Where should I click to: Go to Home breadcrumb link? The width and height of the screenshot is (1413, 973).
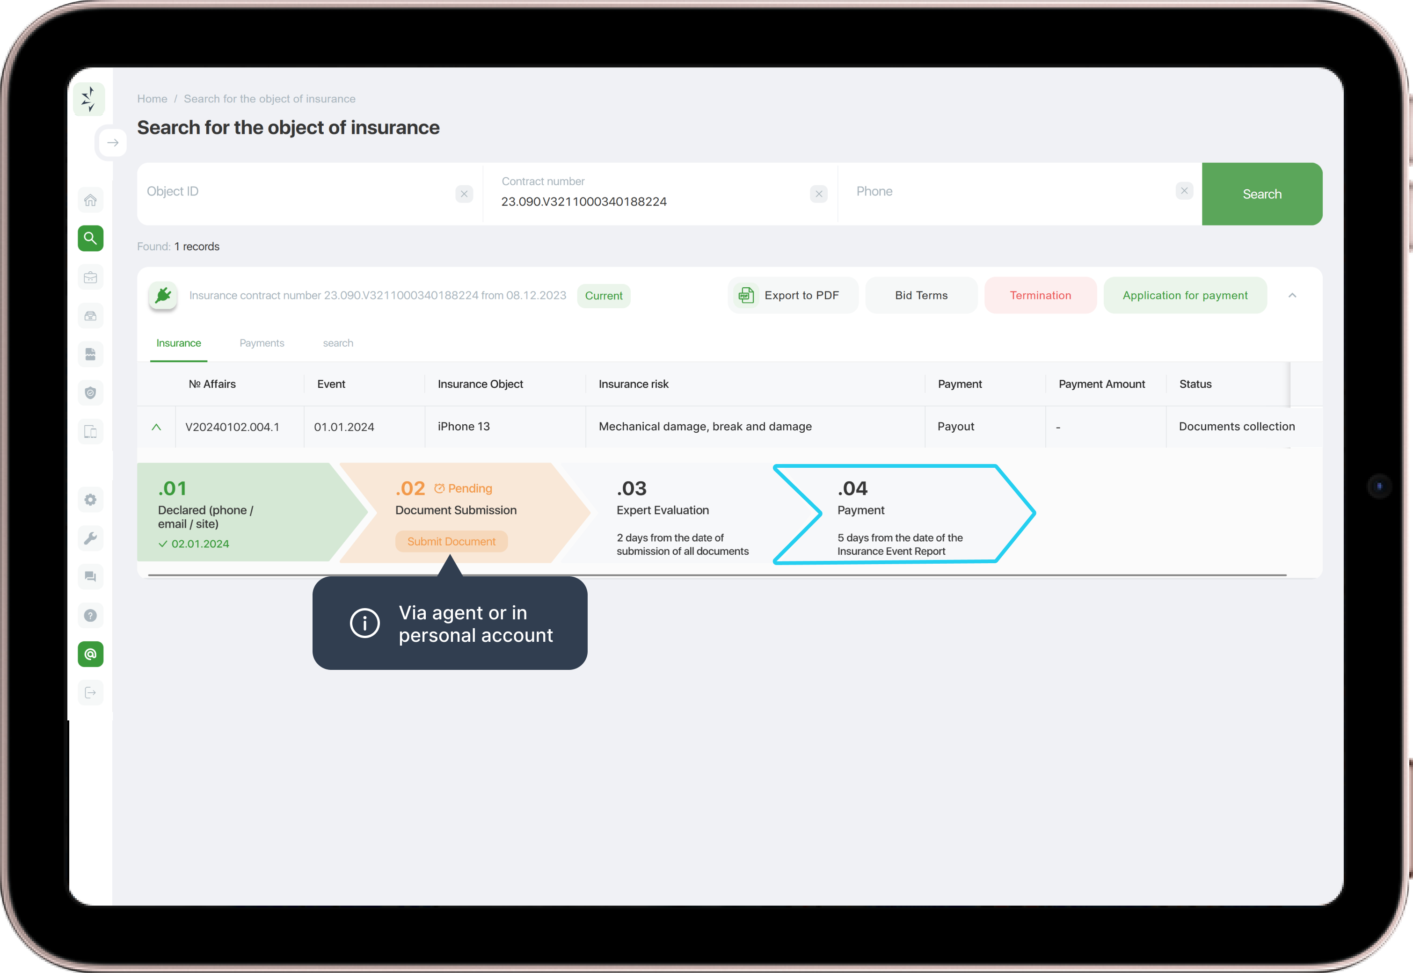152,99
